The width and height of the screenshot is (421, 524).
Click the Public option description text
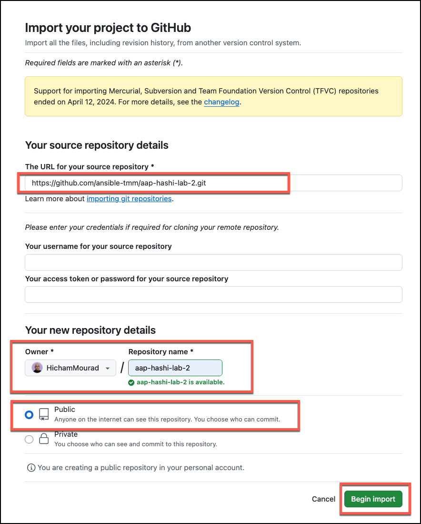167,419
